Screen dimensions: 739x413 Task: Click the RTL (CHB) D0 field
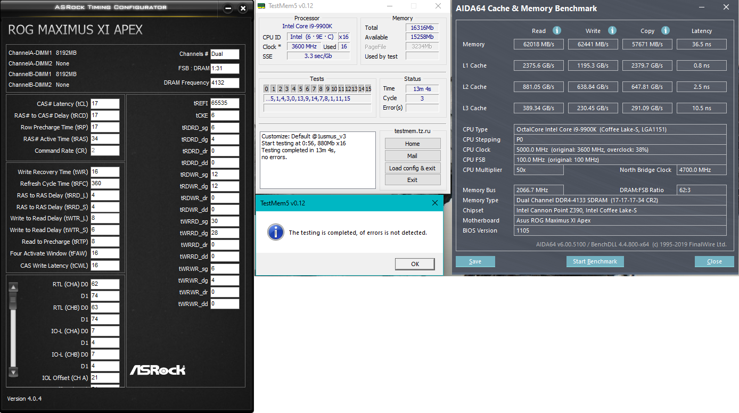[x=105, y=307]
